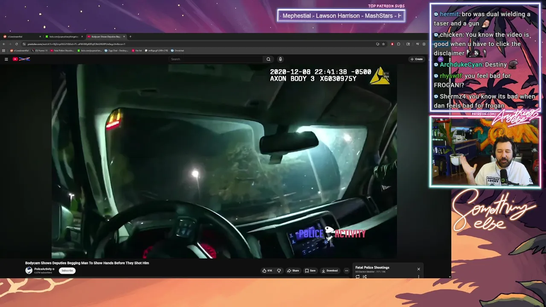
Task: Open the gif image bookmark
Action: 156,51
